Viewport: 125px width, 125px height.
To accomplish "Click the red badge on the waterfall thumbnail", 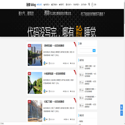I will 30,102.
